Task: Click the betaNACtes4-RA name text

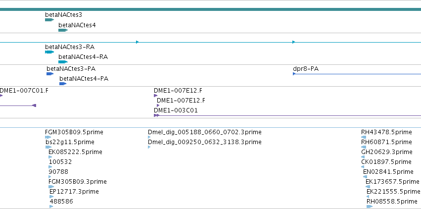Action: click(x=83, y=57)
